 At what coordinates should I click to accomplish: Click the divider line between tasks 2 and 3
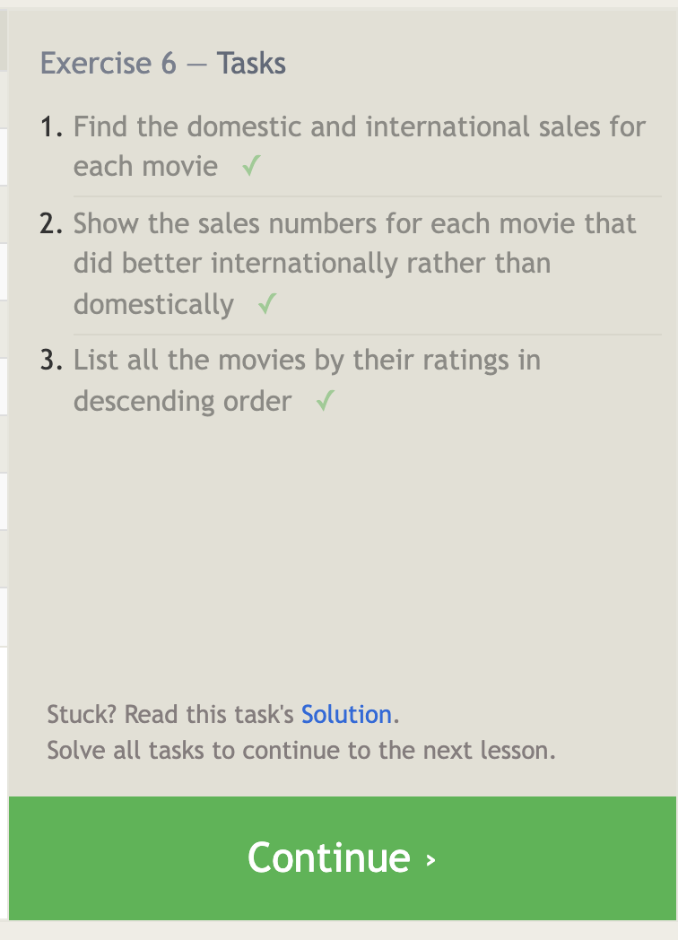[x=368, y=334]
